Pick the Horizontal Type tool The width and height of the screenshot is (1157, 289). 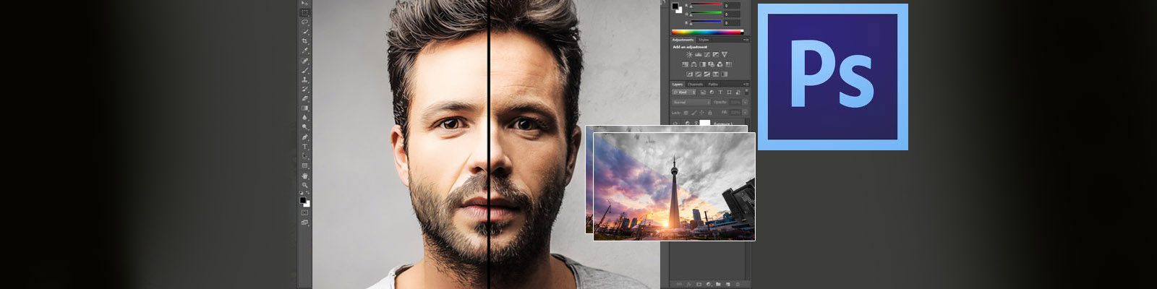click(x=304, y=147)
